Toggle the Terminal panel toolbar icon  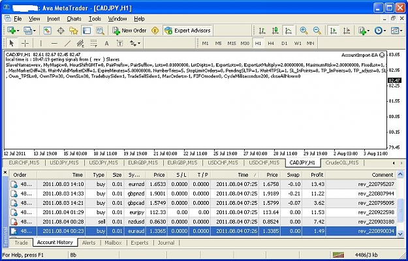tap(87, 31)
